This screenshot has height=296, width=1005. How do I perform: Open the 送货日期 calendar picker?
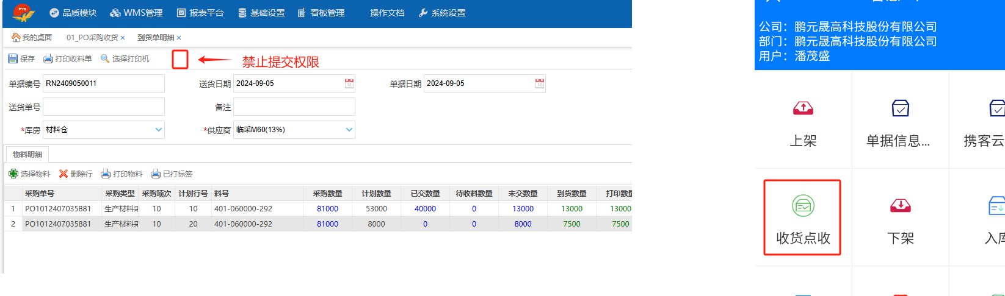coord(349,83)
